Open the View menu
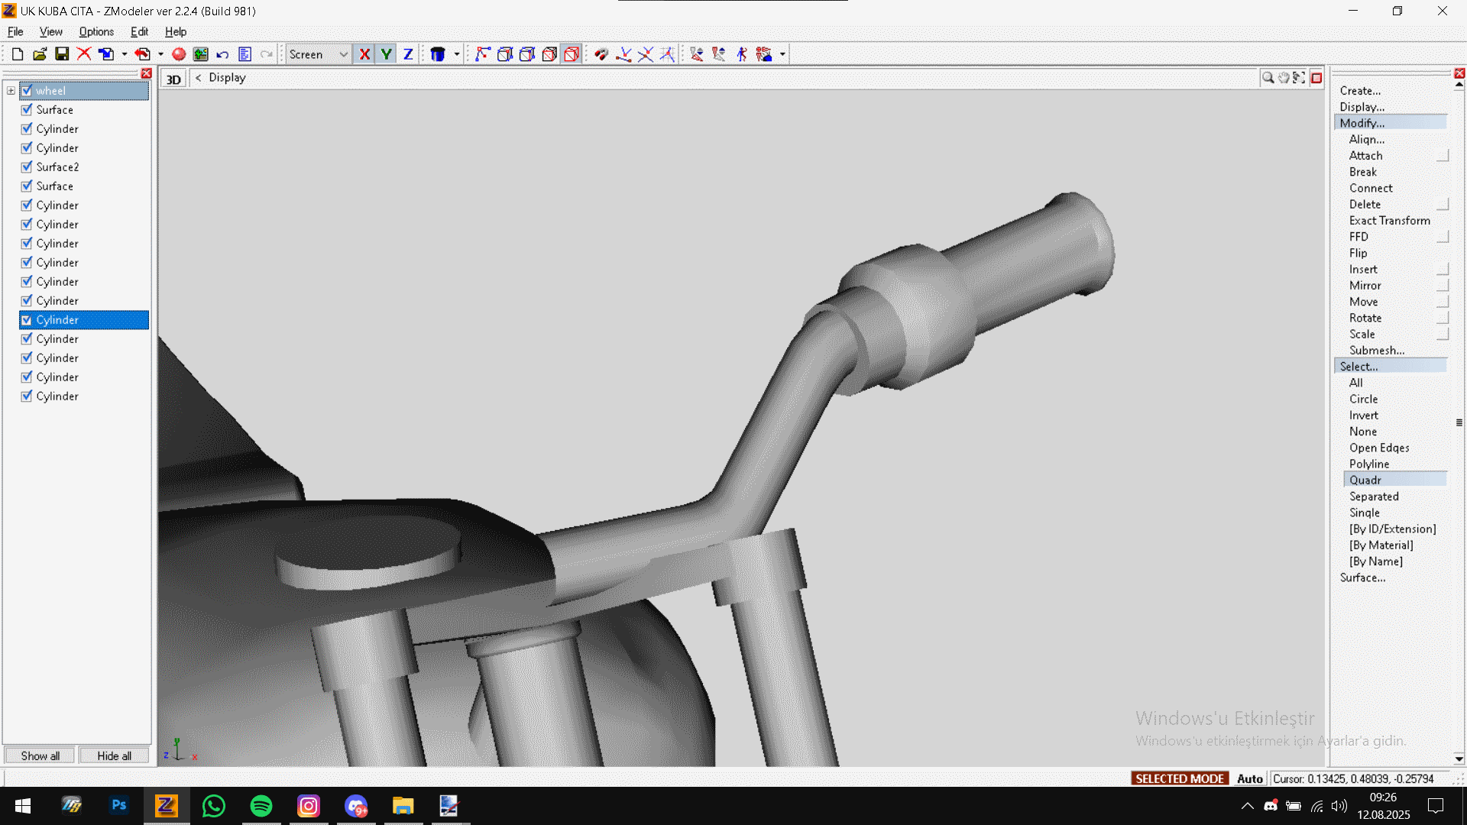Image resolution: width=1467 pixels, height=825 pixels. (x=50, y=31)
